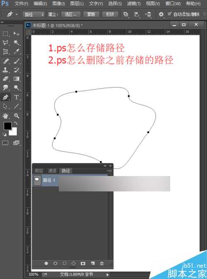Open the 编辑(E) menu
The image size is (207, 279).
[x=40, y=3]
